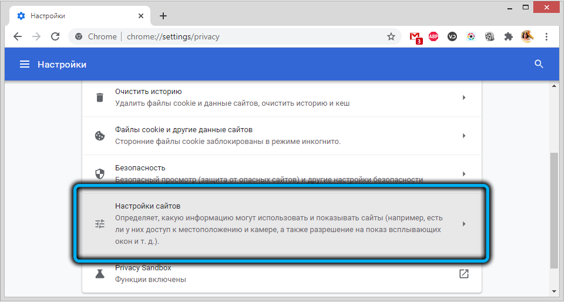Screen dimensions: 565x302
Task: Expand the Безопасность row arrow
Action: [x=463, y=174]
